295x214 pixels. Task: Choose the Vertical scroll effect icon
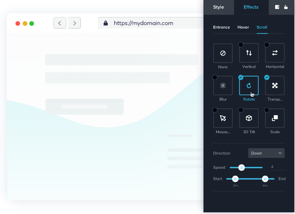[x=249, y=53]
